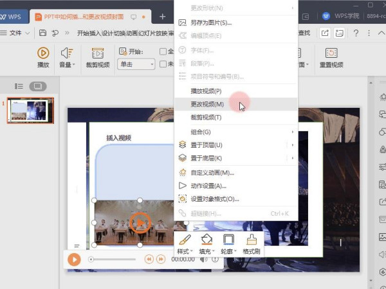
Task: Switch to outline list view icon
Action: pos(19,86)
